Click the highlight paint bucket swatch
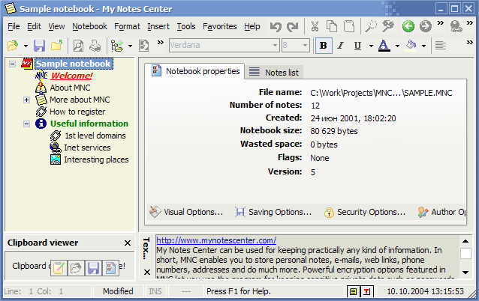 (411, 46)
